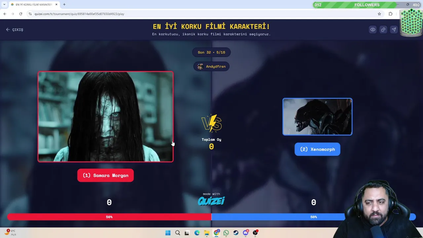The height and width of the screenshot is (238, 423).
Task: Click the blue 50% vote bar
Action: [313, 217]
